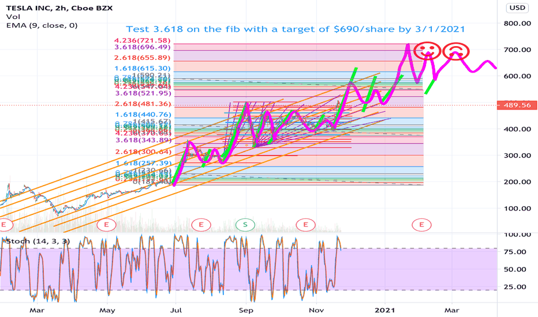
Task: Click 400.00 on the price axis
Action: click(517, 129)
